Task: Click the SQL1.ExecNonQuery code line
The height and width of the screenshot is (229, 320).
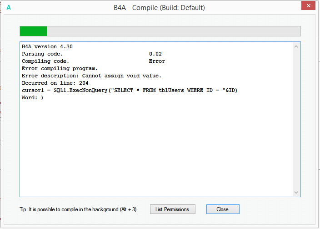Action: (130, 90)
